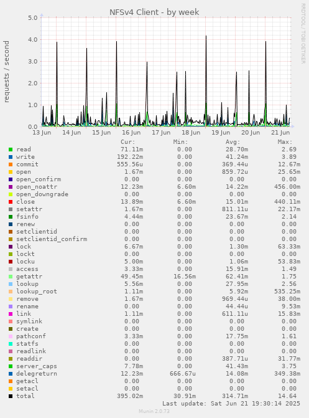Click the total average value 314.71m
The width and height of the screenshot is (309, 418).
click(x=235, y=396)
